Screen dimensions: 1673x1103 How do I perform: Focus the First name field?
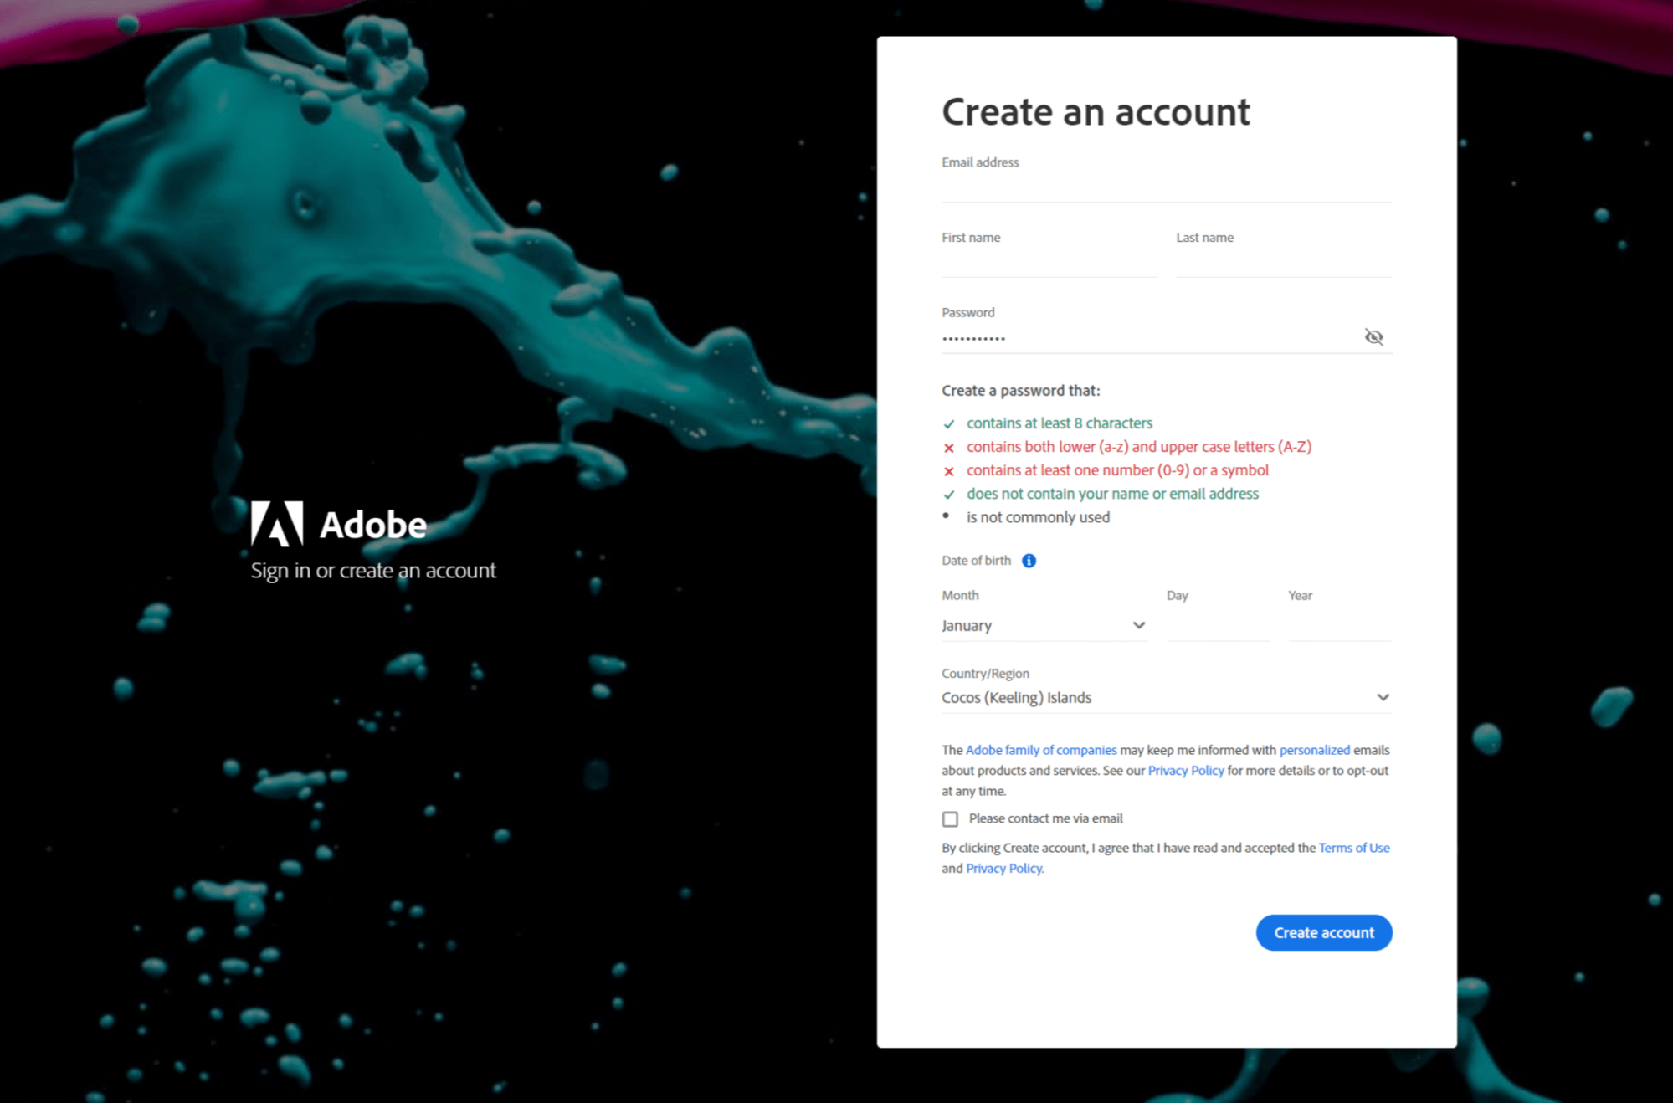click(x=1049, y=263)
